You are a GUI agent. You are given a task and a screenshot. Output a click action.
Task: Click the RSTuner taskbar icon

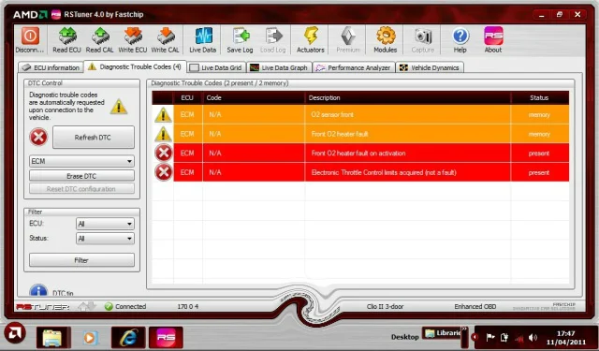(166, 338)
